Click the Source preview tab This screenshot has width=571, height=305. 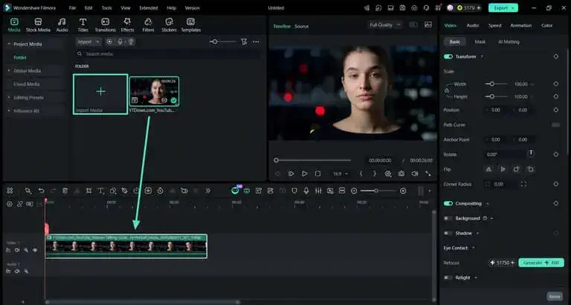(302, 26)
